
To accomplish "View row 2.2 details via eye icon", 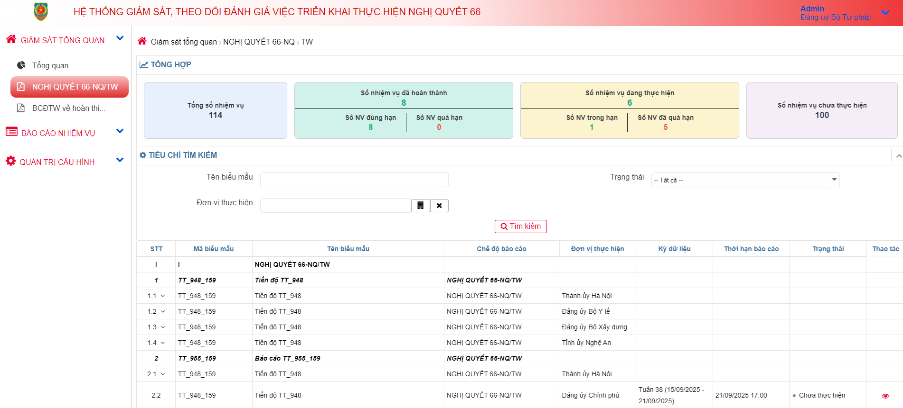I will coord(885,396).
